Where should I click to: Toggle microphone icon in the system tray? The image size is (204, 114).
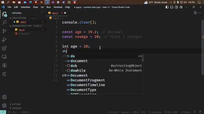(178, 2)
